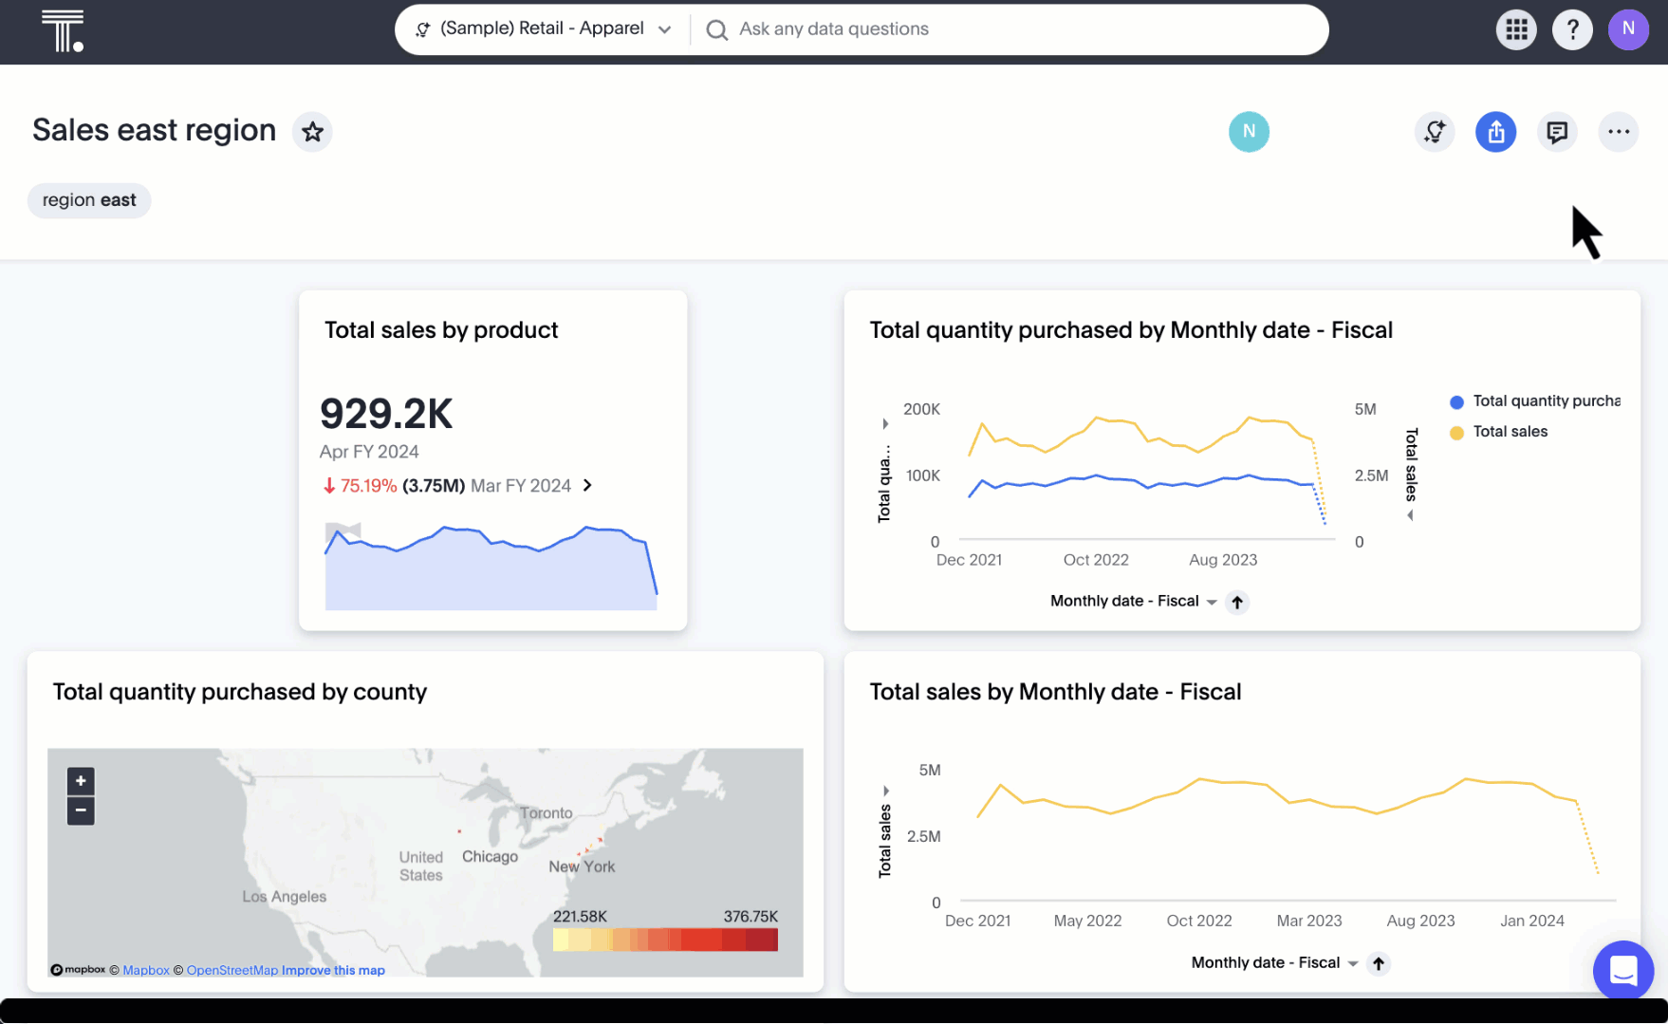Click the ThoughtSpot logo home icon
The image size is (1668, 1024).
coord(63,30)
